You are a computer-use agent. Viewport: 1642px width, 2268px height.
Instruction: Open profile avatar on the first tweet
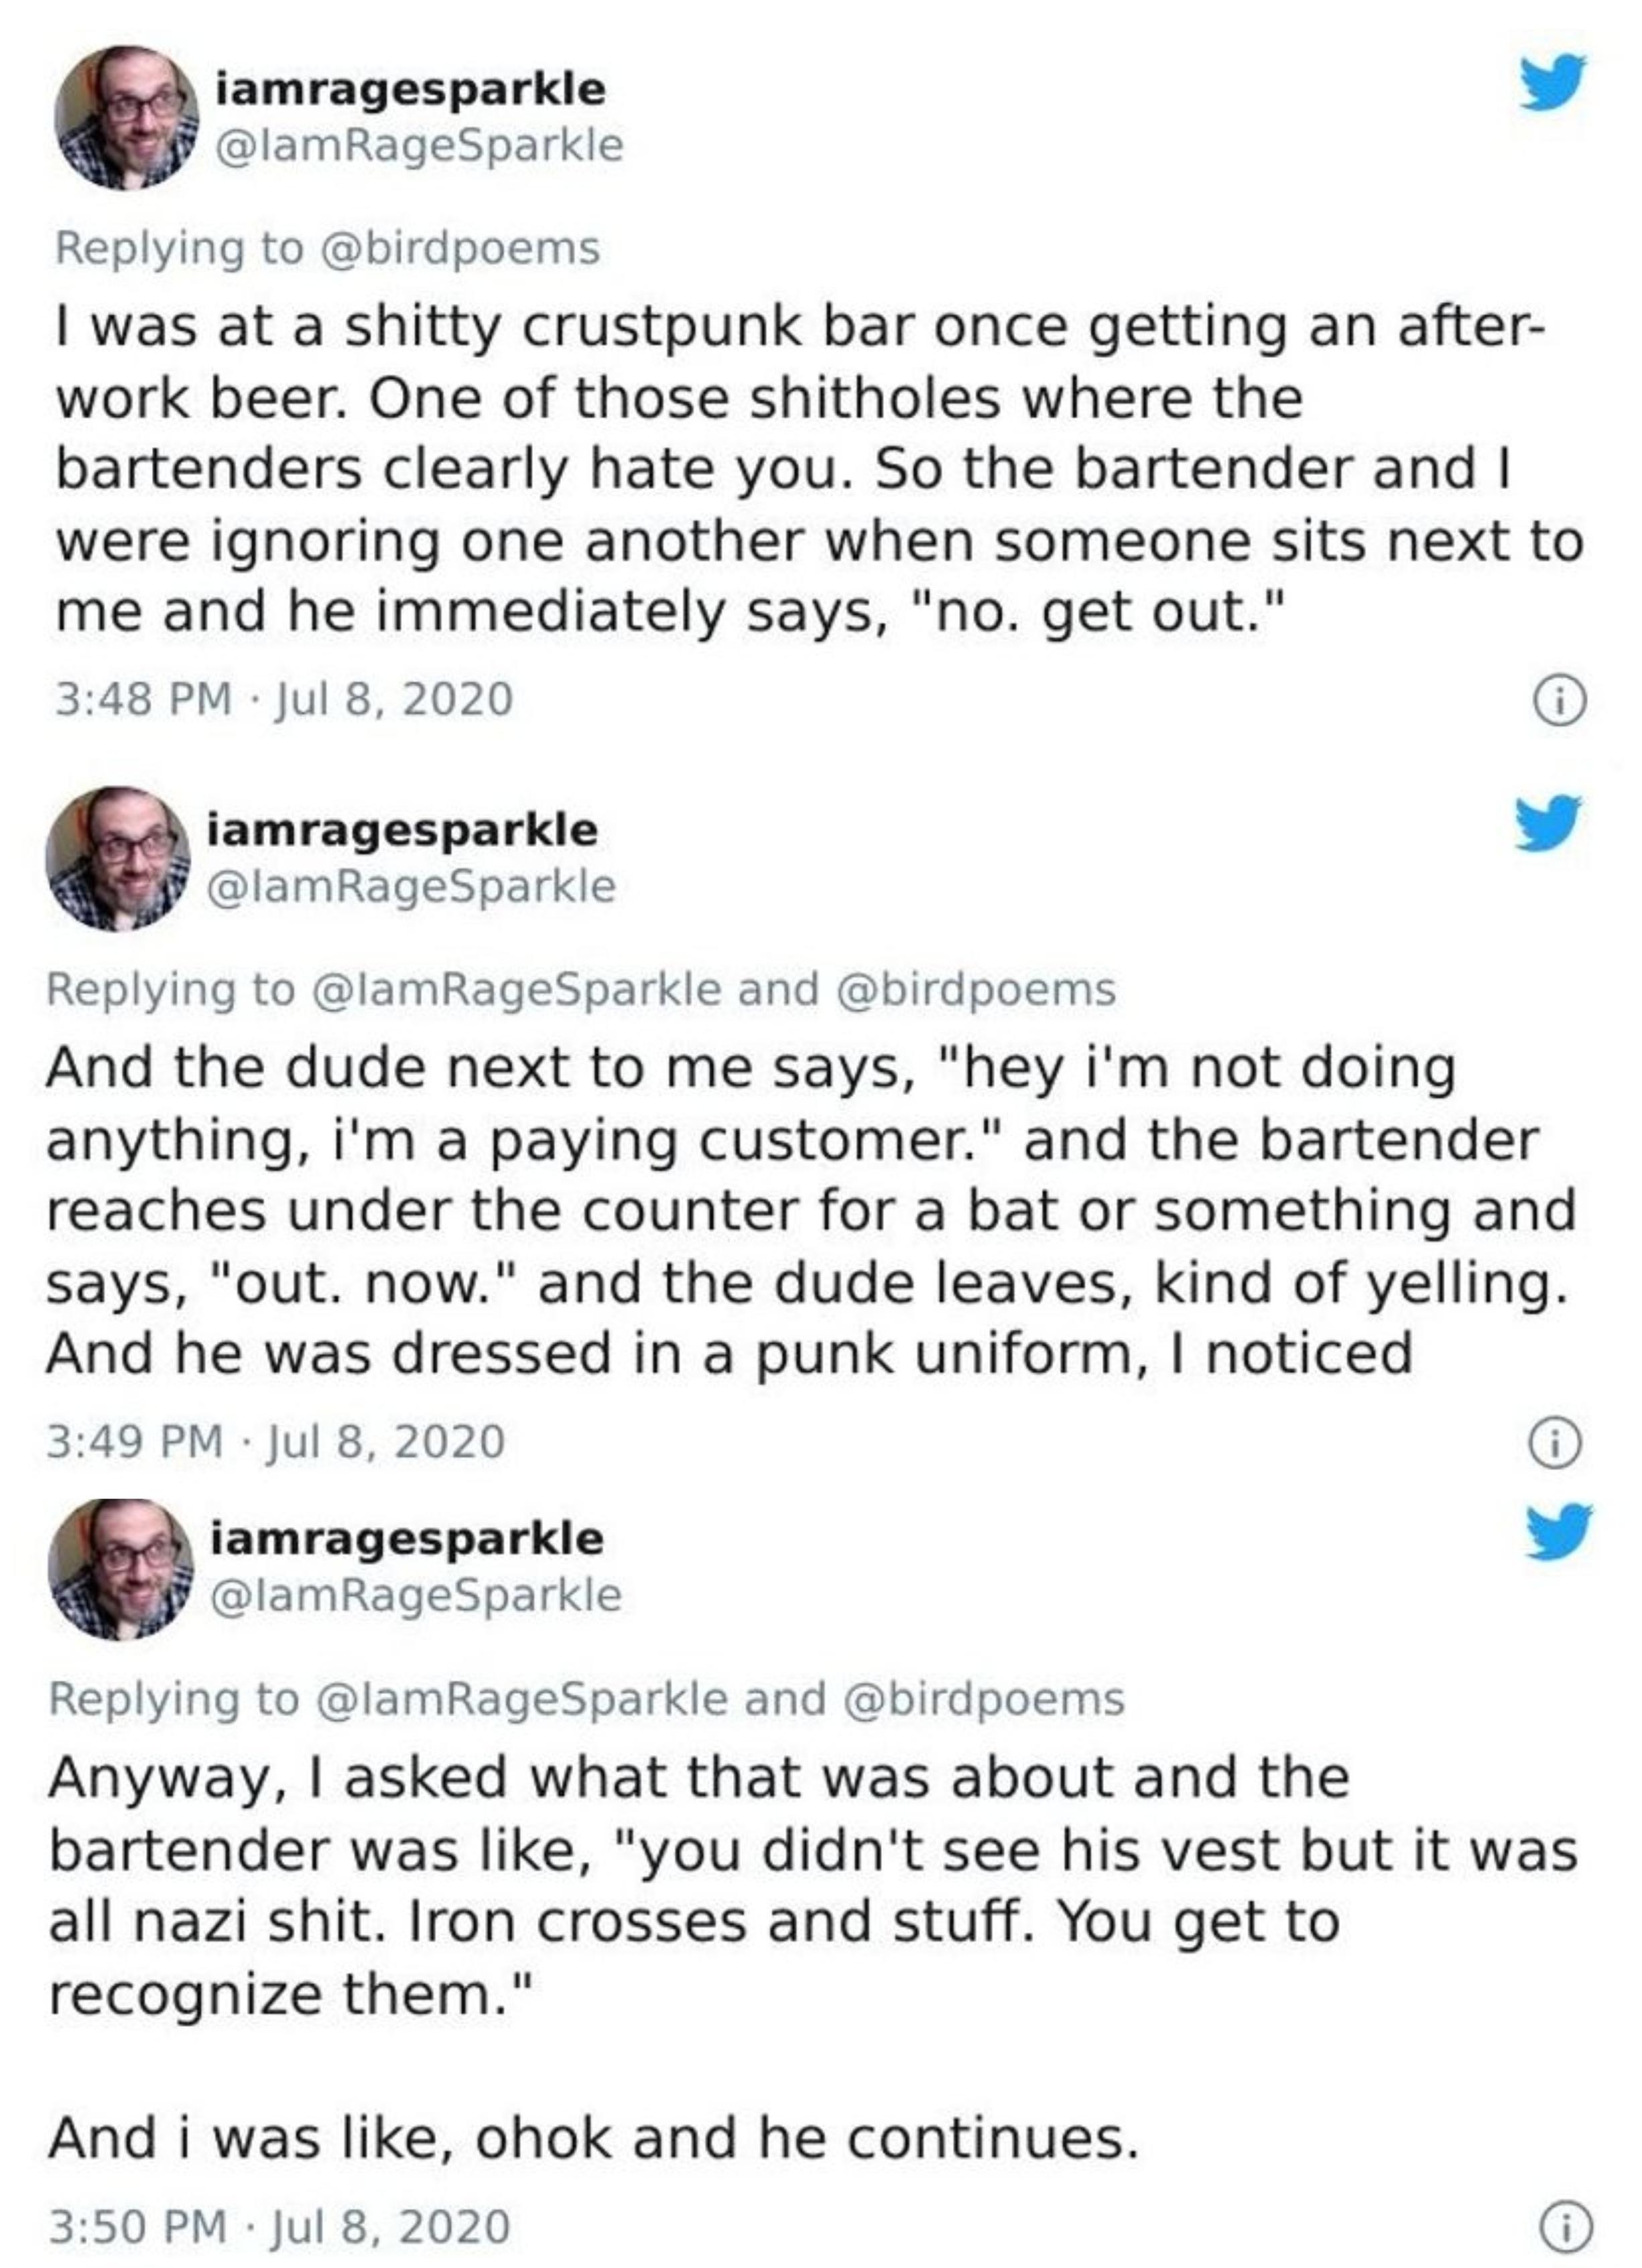pyautogui.click(x=127, y=117)
